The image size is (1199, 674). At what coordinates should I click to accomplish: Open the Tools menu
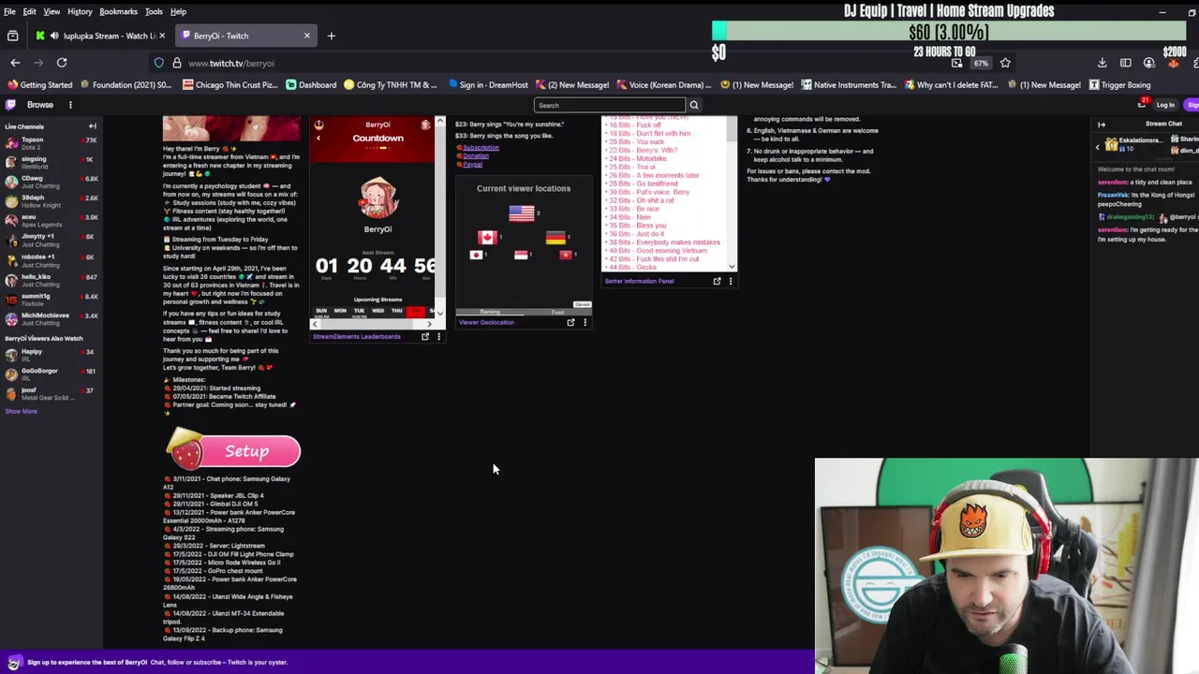154,11
